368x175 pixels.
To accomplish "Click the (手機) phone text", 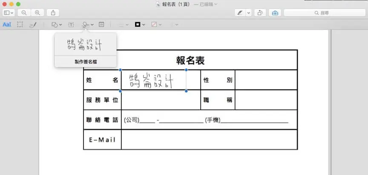I will click(x=213, y=120).
